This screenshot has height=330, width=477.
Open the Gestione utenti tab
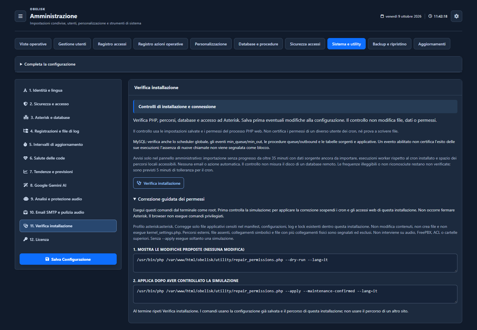click(72, 44)
